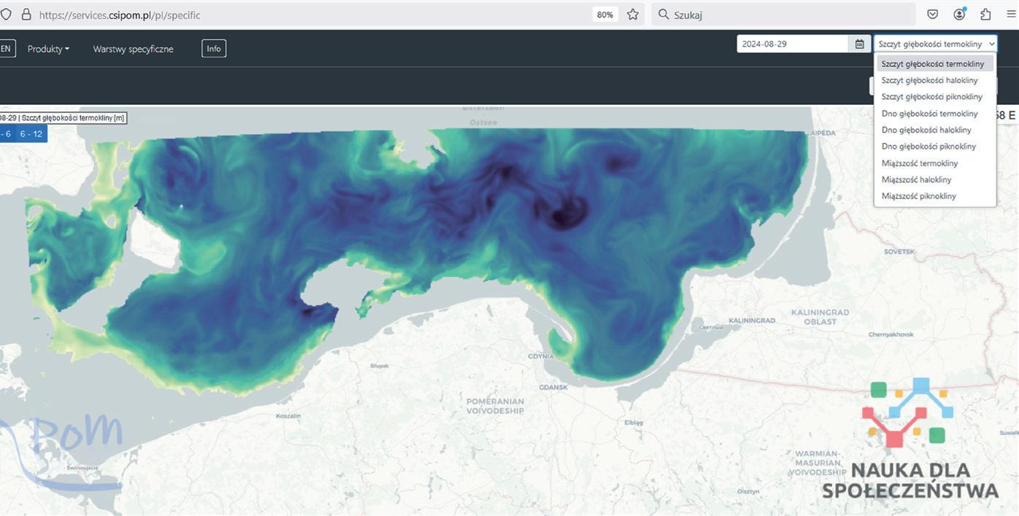Open Warstwy specyficzne page
Image resolution: width=1019 pixels, height=516 pixels.
click(133, 49)
